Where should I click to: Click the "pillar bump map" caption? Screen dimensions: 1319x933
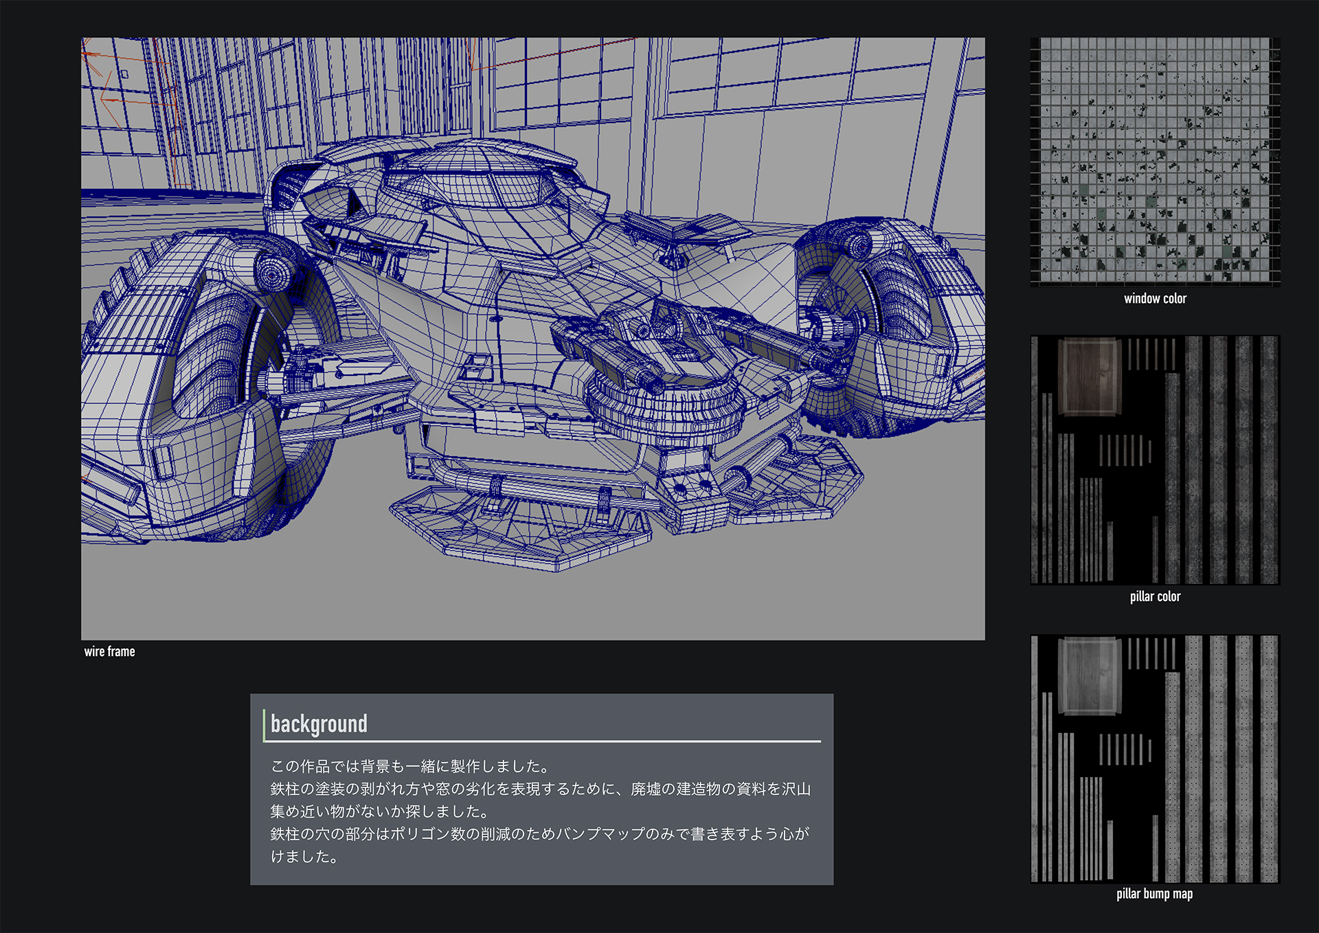pyautogui.click(x=1154, y=894)
